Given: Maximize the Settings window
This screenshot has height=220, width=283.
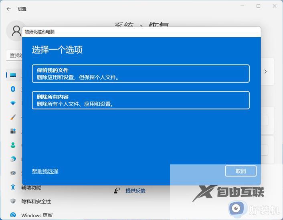Looking at the screenshot, I should coord(258,6).
